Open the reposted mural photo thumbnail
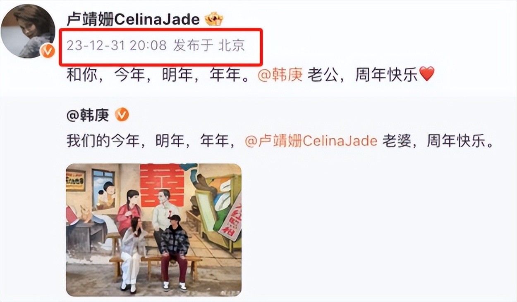The width and height of the screenshot is (517, 302). [x=154, y=230]
